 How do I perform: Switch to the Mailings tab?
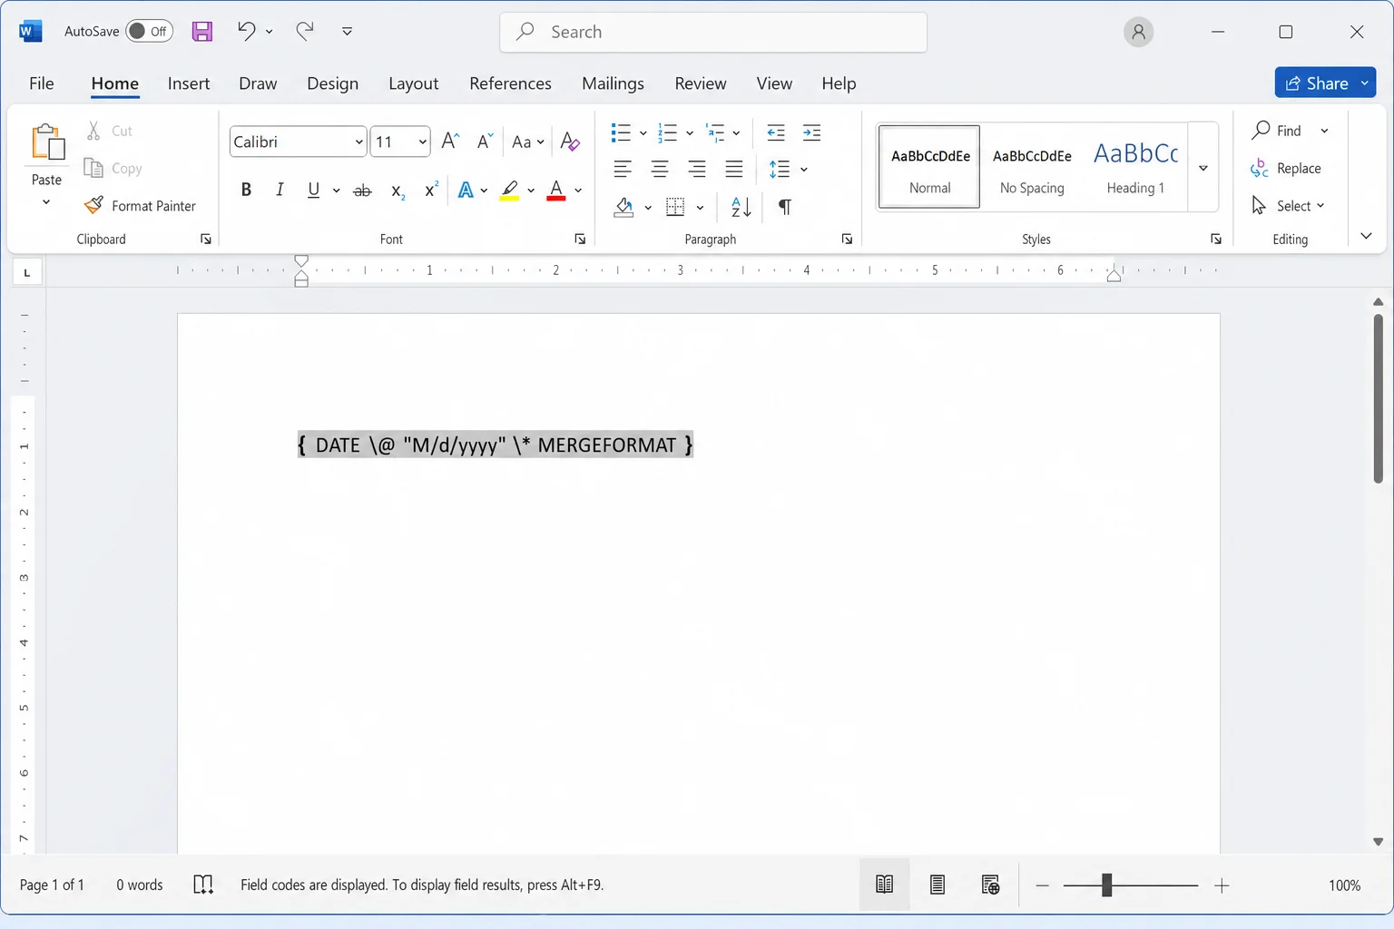coord(613,83)
